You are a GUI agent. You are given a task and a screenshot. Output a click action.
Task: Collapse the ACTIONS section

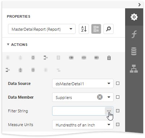pos(8,44)
